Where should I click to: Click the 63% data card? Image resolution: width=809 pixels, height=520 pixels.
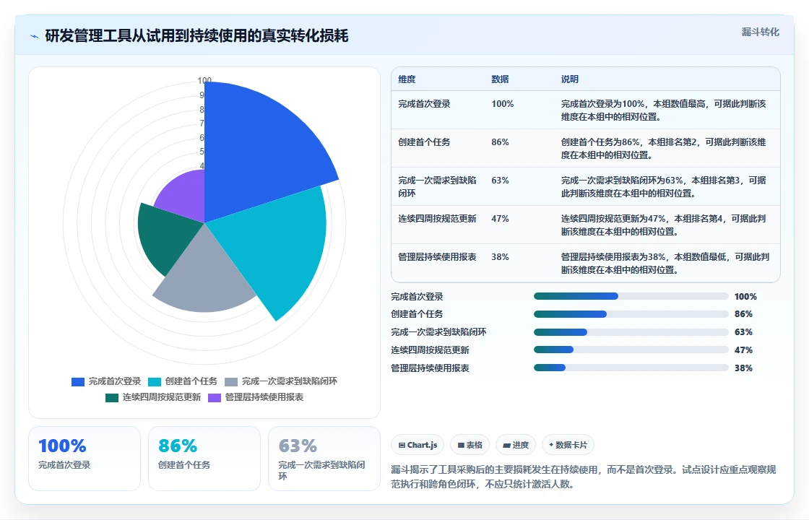324,459
